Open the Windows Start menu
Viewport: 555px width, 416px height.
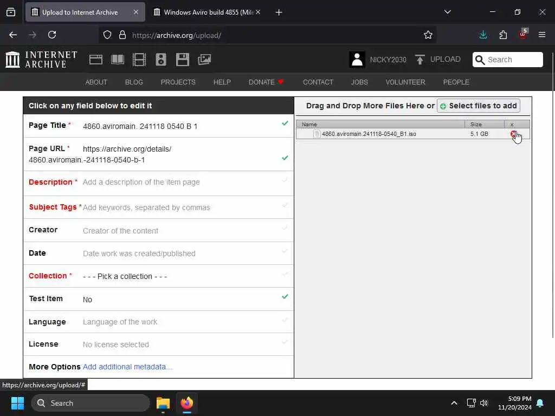[17, 403]
